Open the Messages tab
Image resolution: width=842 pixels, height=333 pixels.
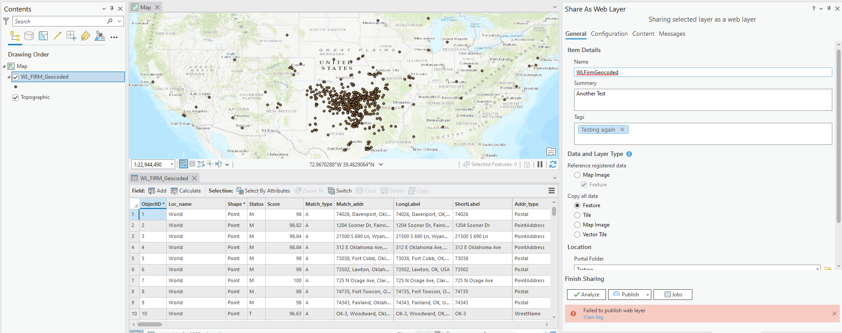coord(672,34)
